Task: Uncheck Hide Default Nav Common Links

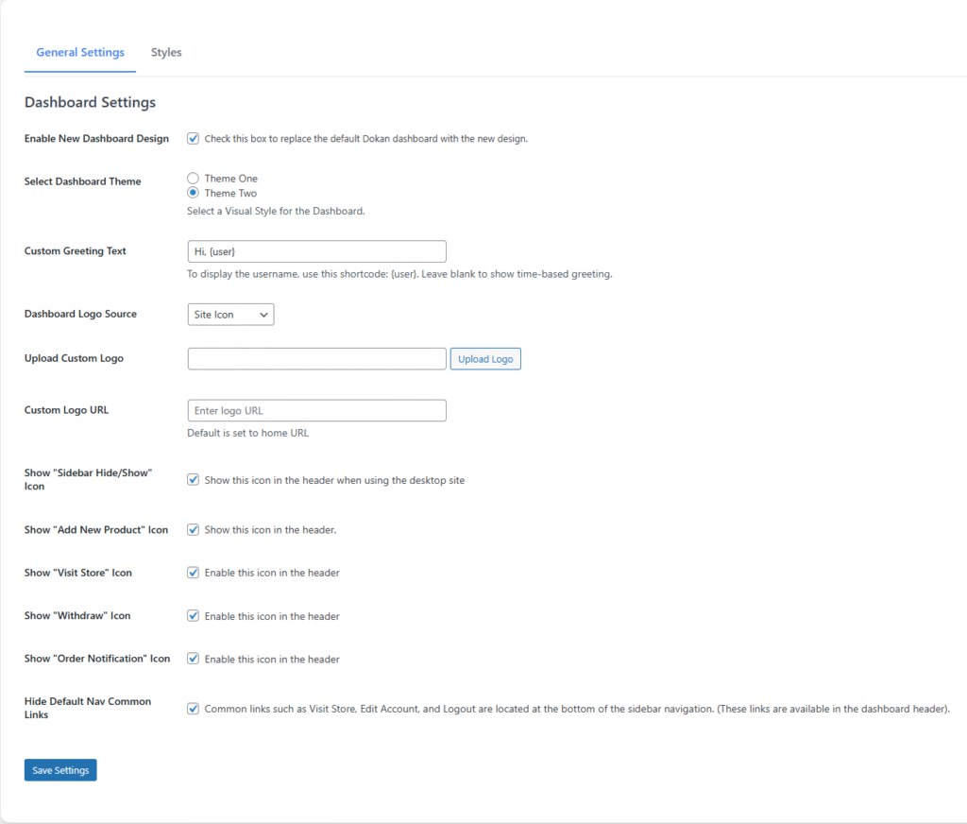Action: (x=194, y=709)
